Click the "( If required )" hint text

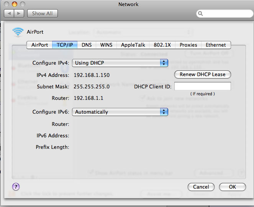203,94
